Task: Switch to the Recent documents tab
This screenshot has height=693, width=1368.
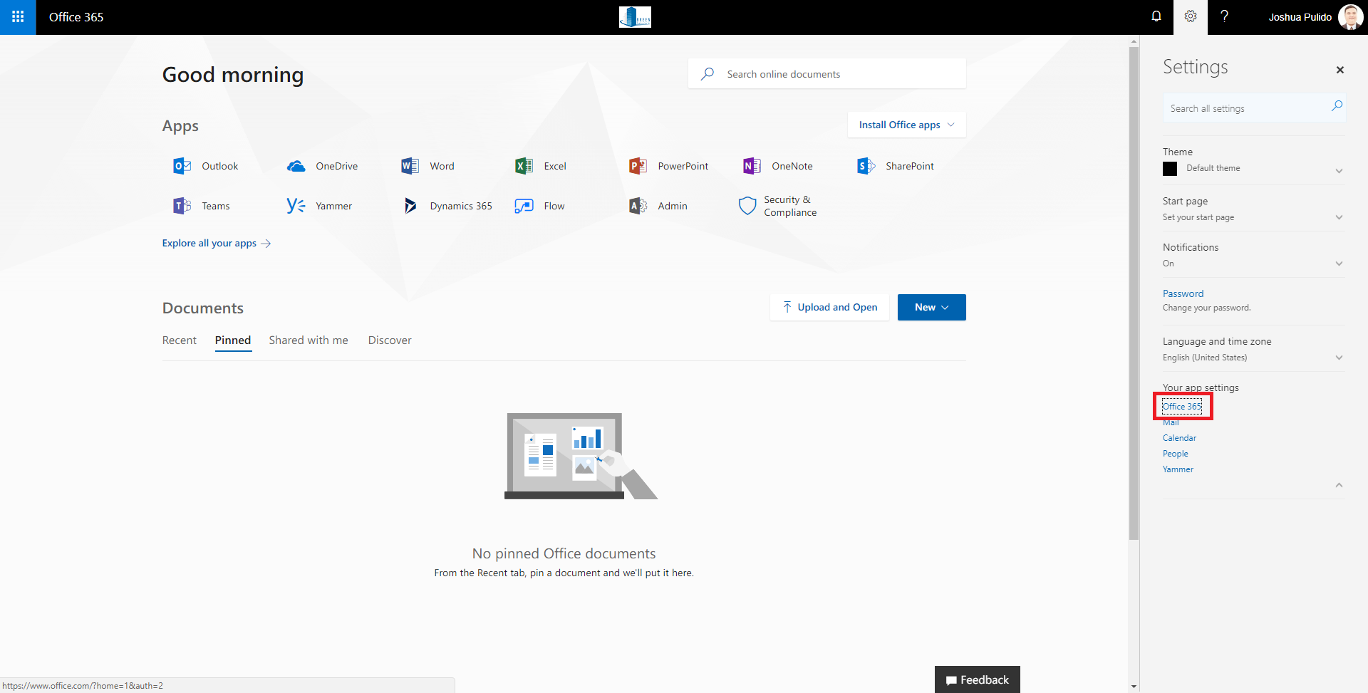Action: pyautogui.click(x=180, y=340)
